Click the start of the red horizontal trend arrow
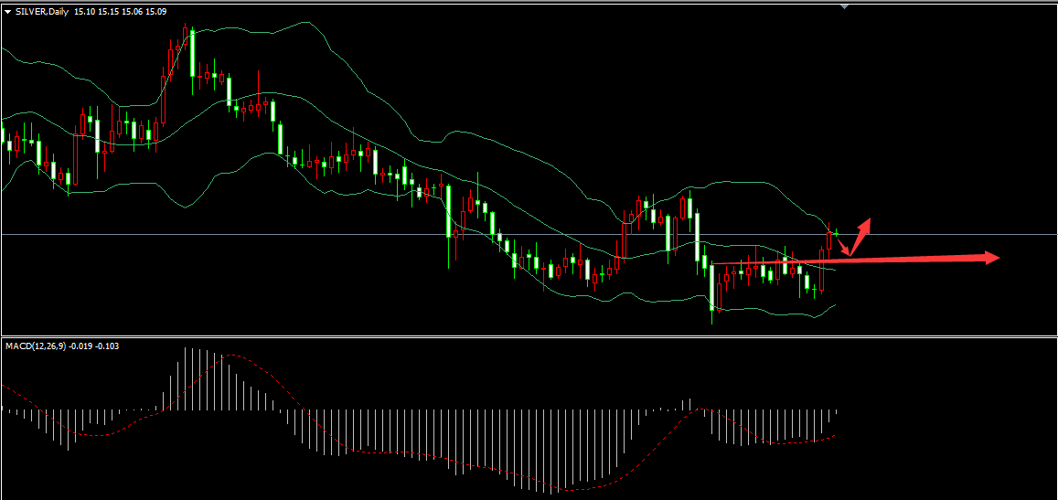1058x500 pixels. [x=714, y=264]
